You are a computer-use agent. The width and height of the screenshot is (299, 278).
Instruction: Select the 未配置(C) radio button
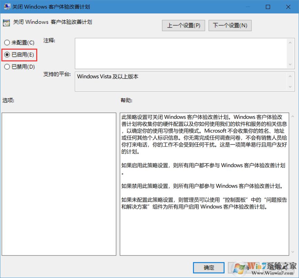pos(7,42)
